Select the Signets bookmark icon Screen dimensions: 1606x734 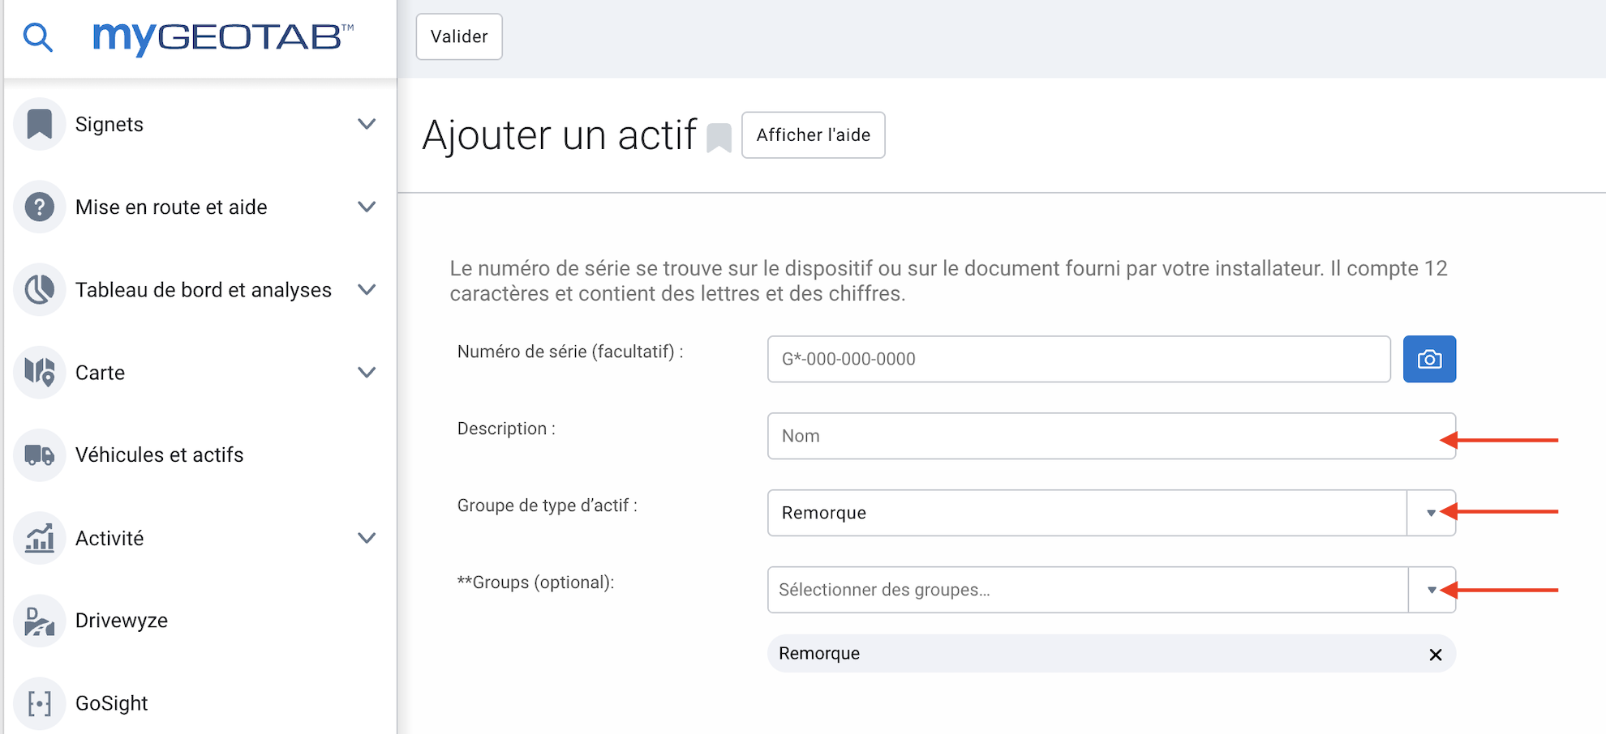[39, 124]
